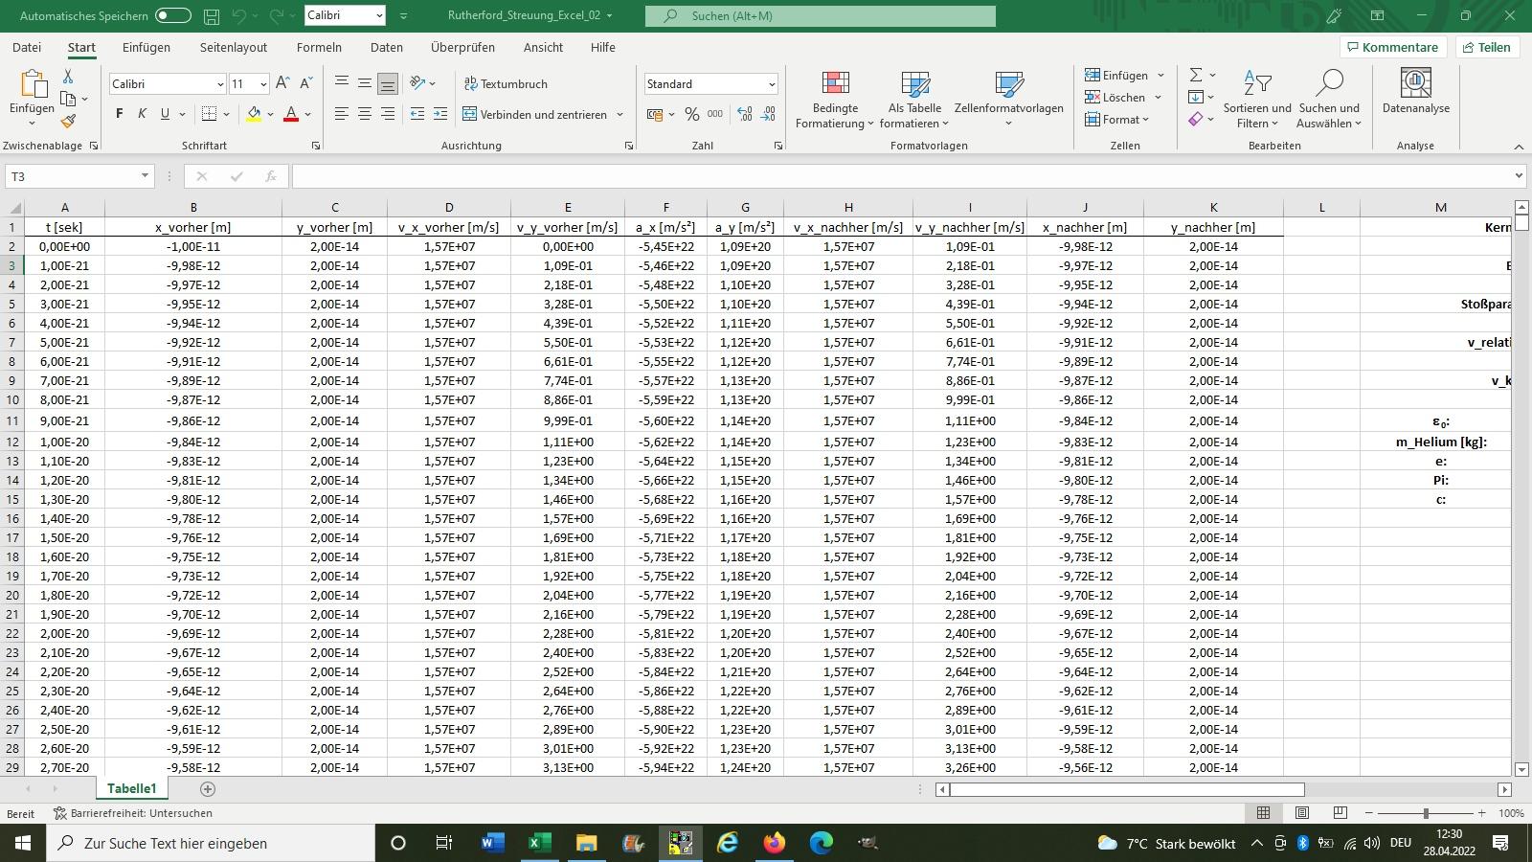Viewport: 1532px width, 862px height.
Task: Cut selection with the scissors icon
Action: (x=68, y=76)
